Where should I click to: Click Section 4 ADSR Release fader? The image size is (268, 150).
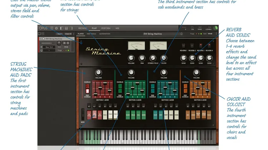point(207,91)
